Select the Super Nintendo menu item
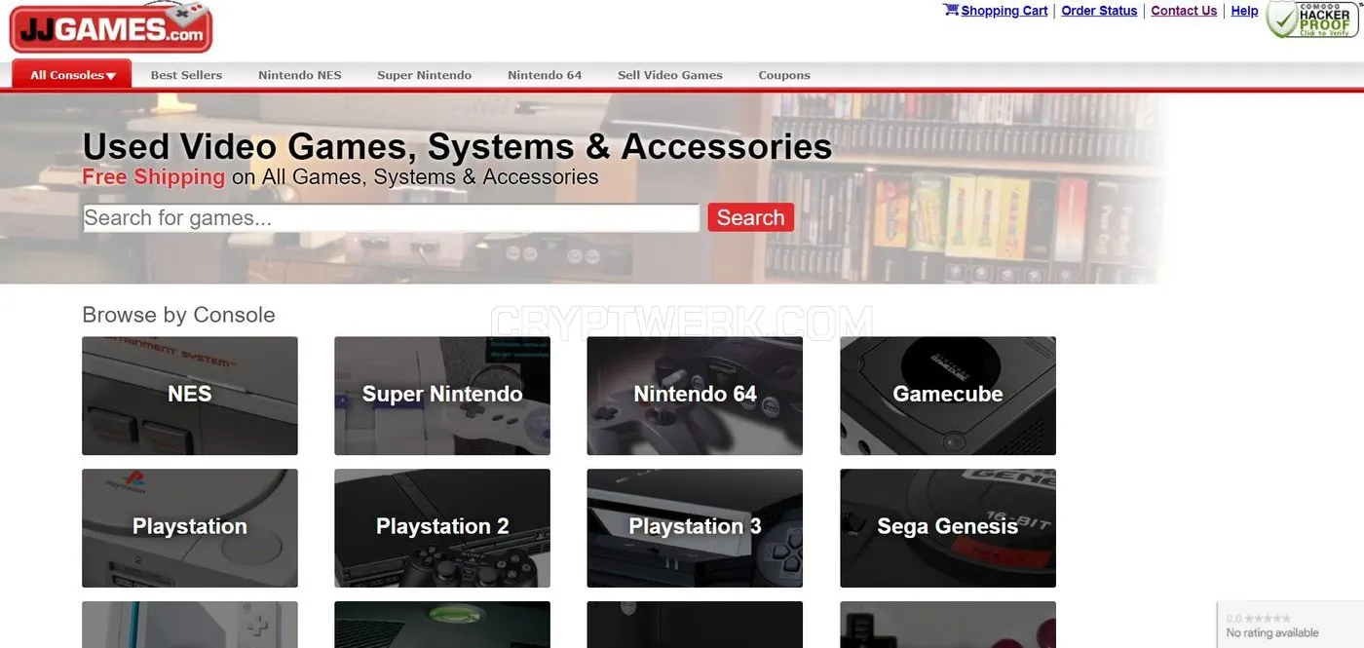This screenshot has width=1364, height=648. click(x=424, y=75)
